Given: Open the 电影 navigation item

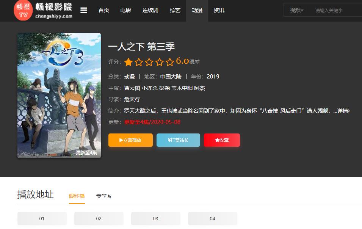Looking at the screenshot, I should (x=125, y=10).
